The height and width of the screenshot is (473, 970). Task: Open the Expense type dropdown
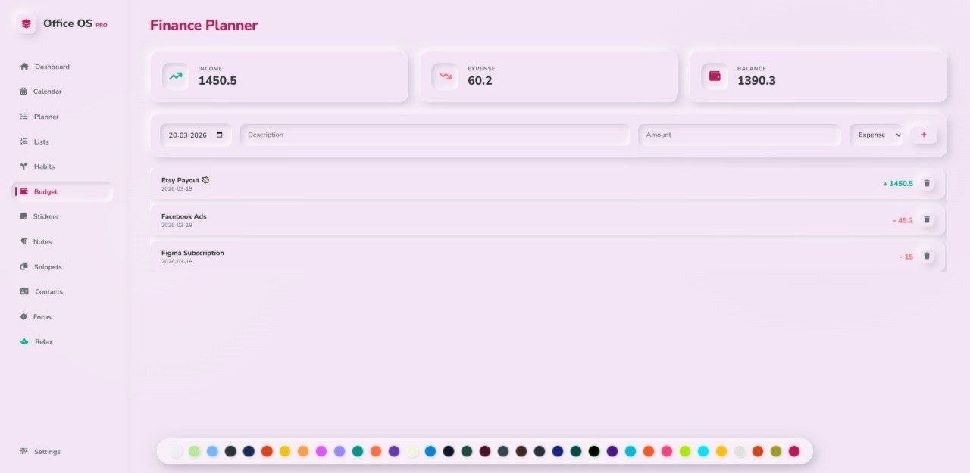point(877,134)
